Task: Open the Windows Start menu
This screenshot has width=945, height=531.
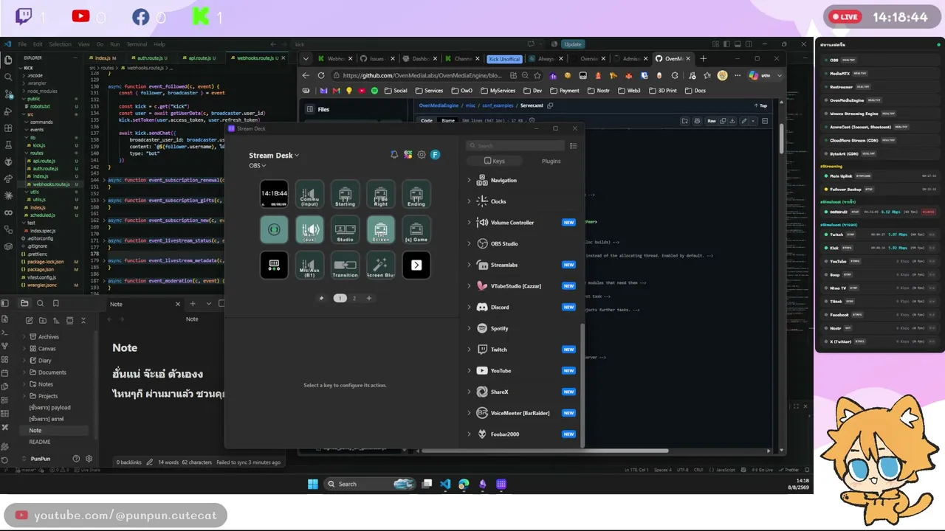Action: [312, 484]
